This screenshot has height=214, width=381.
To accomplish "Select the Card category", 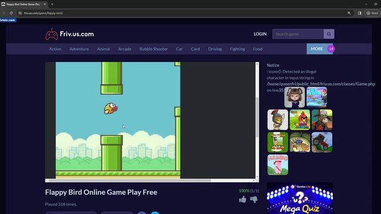I will [195, 49].
